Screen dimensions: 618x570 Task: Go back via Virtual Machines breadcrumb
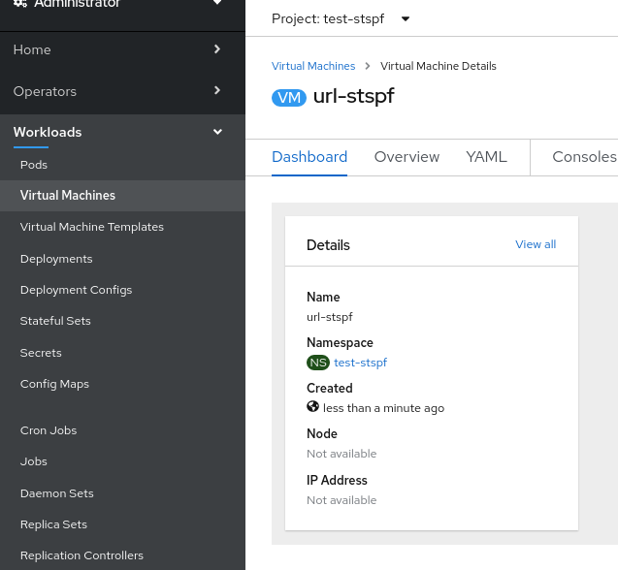[313, 66]
